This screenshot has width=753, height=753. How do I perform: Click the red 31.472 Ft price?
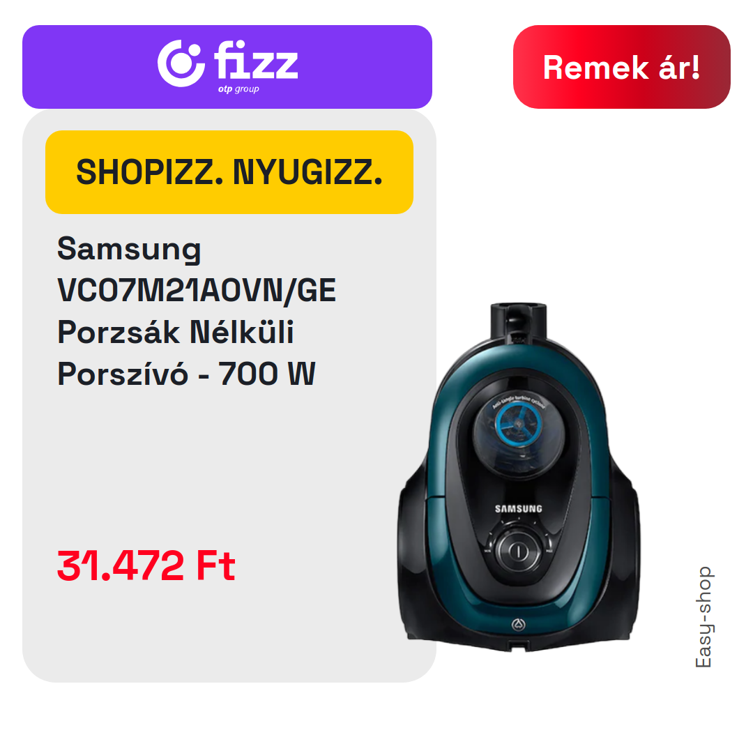(146, 565)
